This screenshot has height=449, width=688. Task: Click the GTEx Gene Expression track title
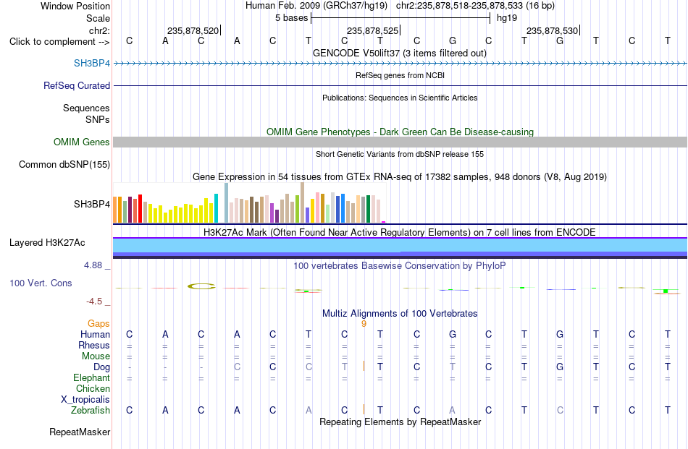tap(400, 177)
